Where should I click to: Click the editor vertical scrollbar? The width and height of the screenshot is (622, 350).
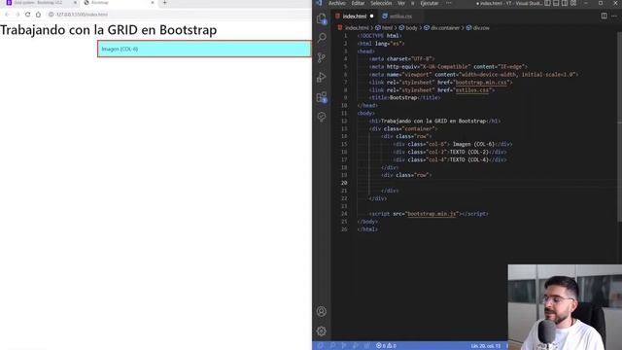620,127
